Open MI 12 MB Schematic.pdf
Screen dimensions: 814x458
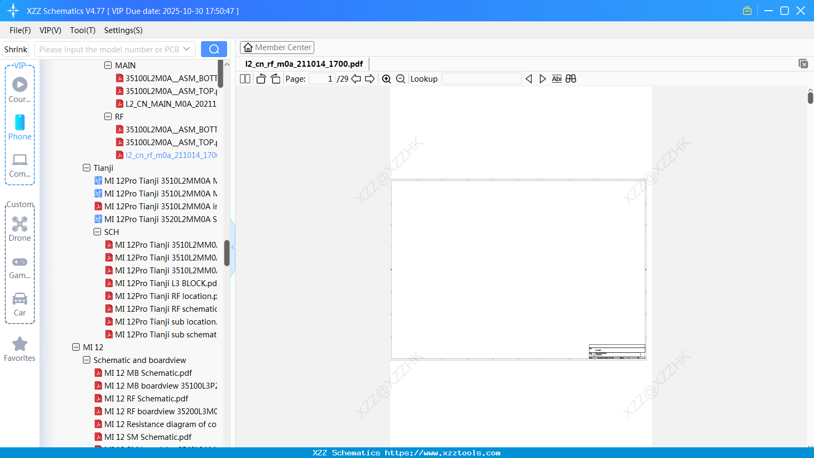[143, 373]
